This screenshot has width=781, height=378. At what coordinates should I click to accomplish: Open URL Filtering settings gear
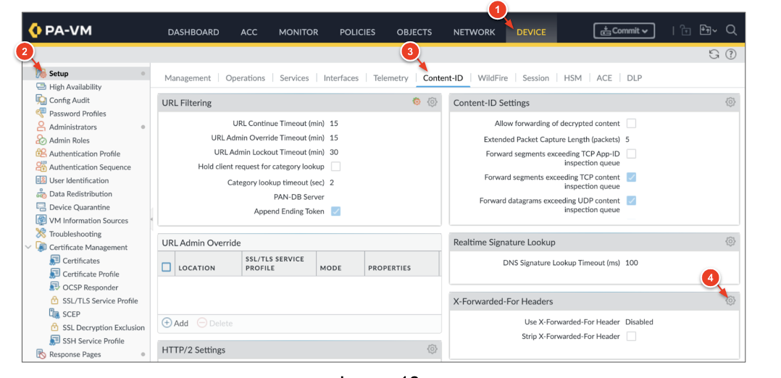tap(433, 103)
